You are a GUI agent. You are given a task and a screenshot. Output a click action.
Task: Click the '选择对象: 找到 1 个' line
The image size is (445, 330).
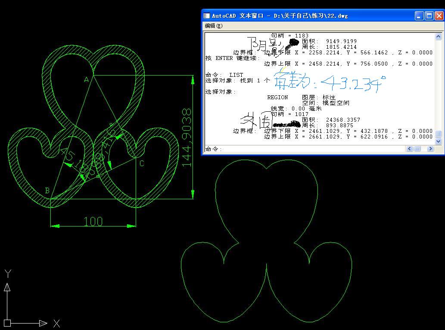coord(237,80)
